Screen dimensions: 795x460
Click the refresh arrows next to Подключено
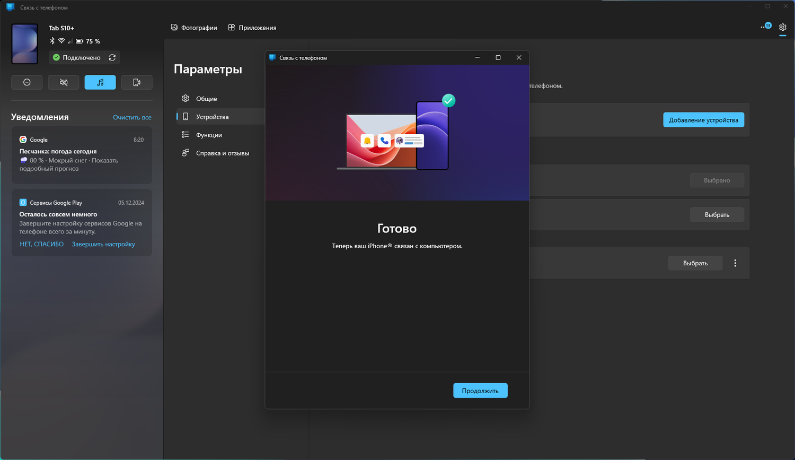tap(112, 57)
